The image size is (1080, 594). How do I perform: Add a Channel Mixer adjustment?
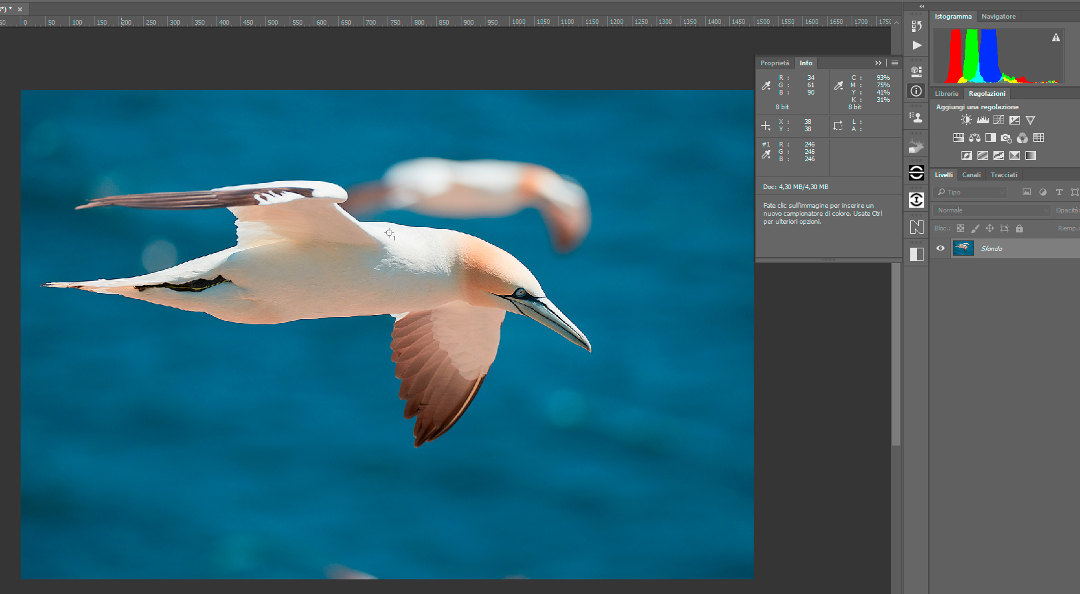[x=1022, y=138]
